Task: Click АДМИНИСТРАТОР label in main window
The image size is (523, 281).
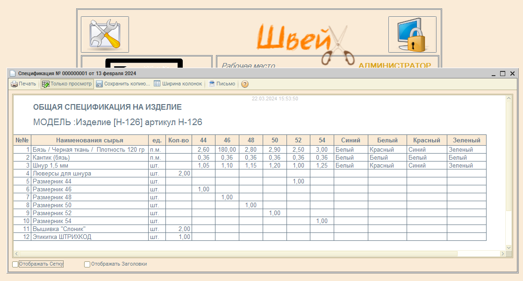Action: tap(394, 65)
